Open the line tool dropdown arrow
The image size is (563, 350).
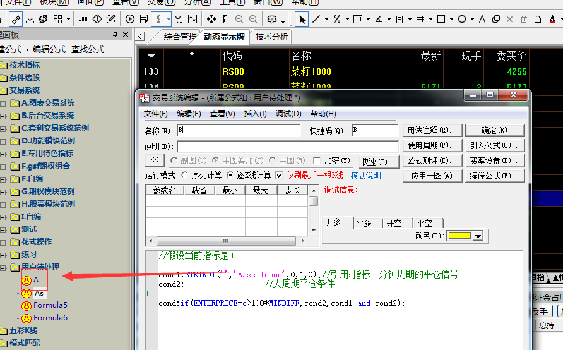coord(326,19)
